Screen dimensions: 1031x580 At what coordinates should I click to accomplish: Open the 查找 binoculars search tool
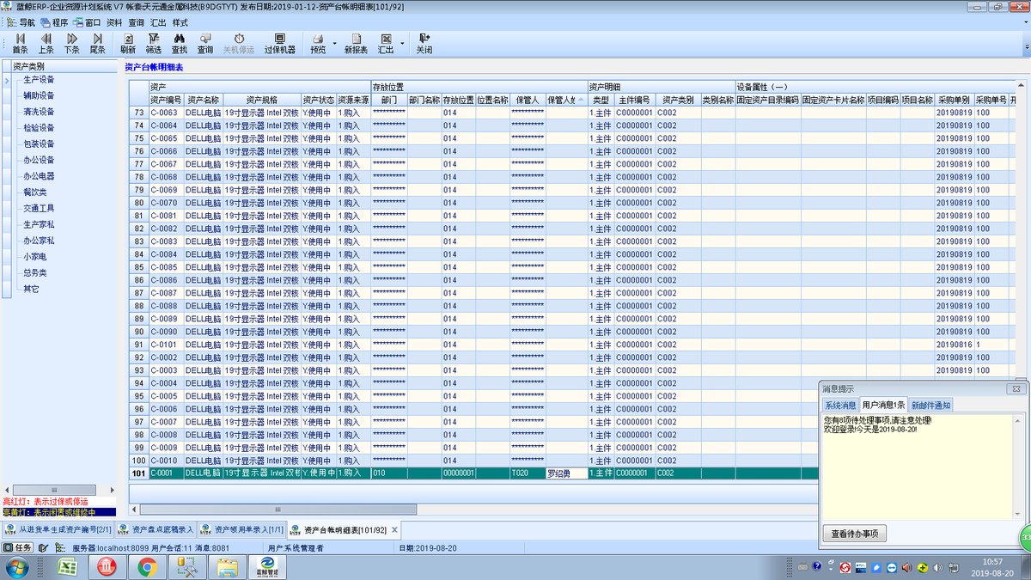180,44
